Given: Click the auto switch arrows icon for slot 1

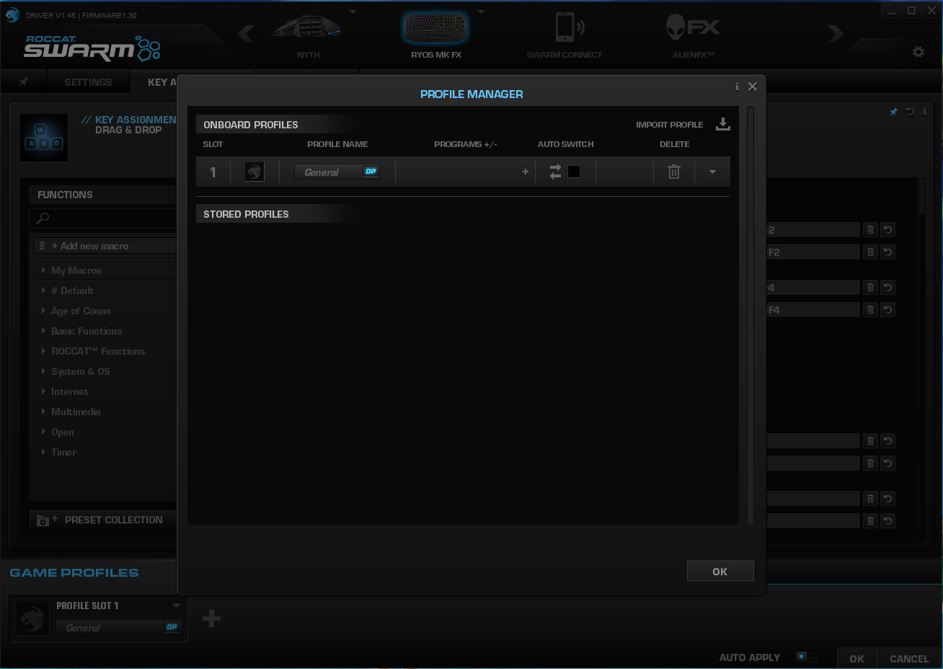Looking at the screenshot, I should click(x=555, y=172).
